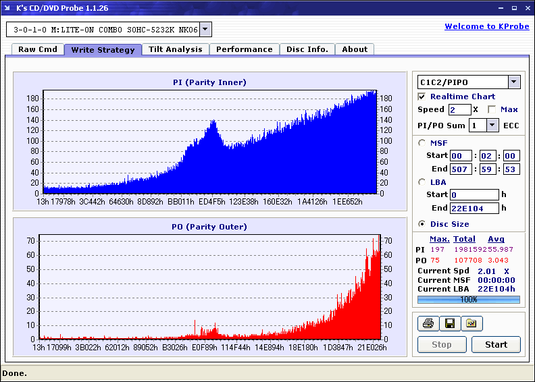Click the open folder chart icon
This screenshot has width=535, height=382.
(x=472, y=323)
